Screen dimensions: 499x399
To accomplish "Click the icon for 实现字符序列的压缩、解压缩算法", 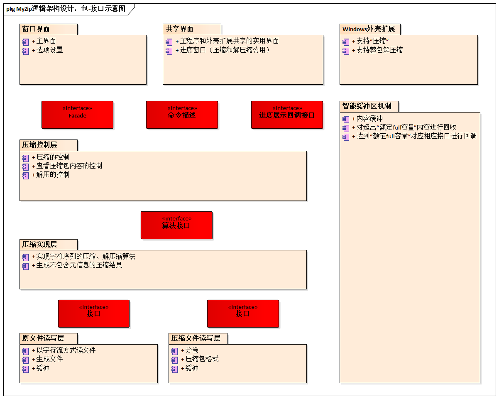I will tap(26, 257).
